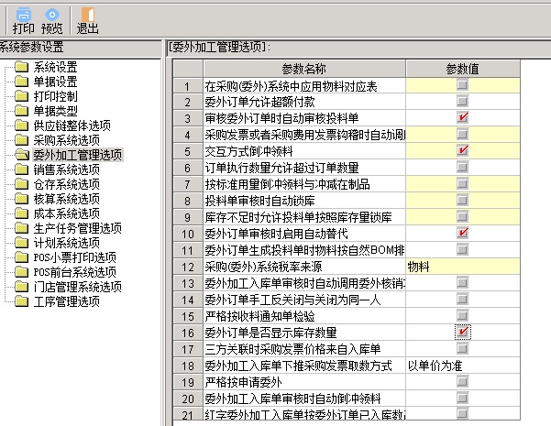Viewport: 551px width, 426px height.
Task: Toggle 交互方式倒冲领料 checkbox off
Action: tap(462, 150)
